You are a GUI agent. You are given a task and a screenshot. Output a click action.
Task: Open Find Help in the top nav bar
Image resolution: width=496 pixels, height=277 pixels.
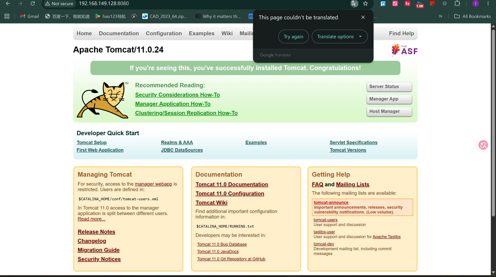[401, 33]
